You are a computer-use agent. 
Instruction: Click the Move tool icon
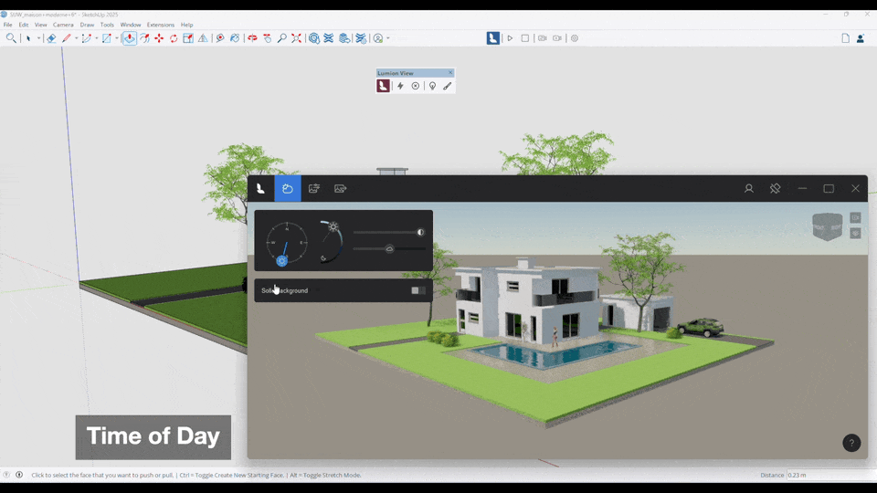click(159, 38)
